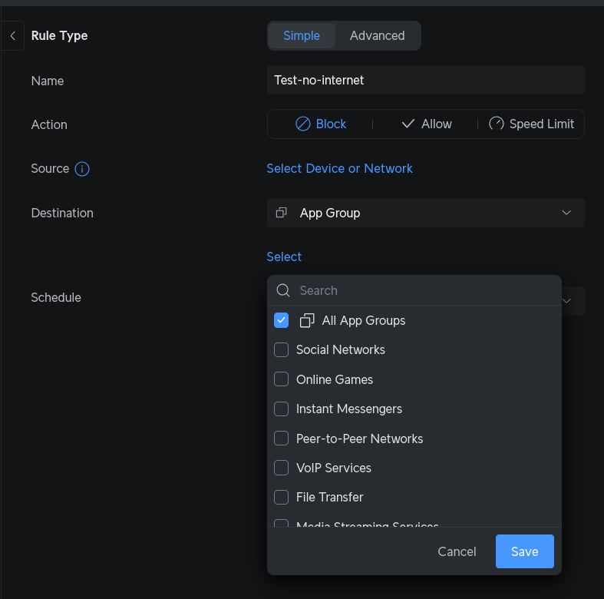Viewport: 604px width, 599px height.
Task: Click the magnifier icon in search box
Action: click(x=282, y=290)
